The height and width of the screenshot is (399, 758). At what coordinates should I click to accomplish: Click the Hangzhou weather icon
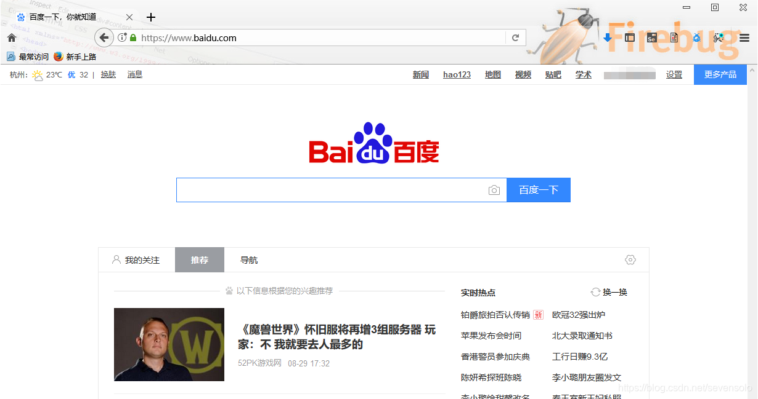tap(37, 74)
